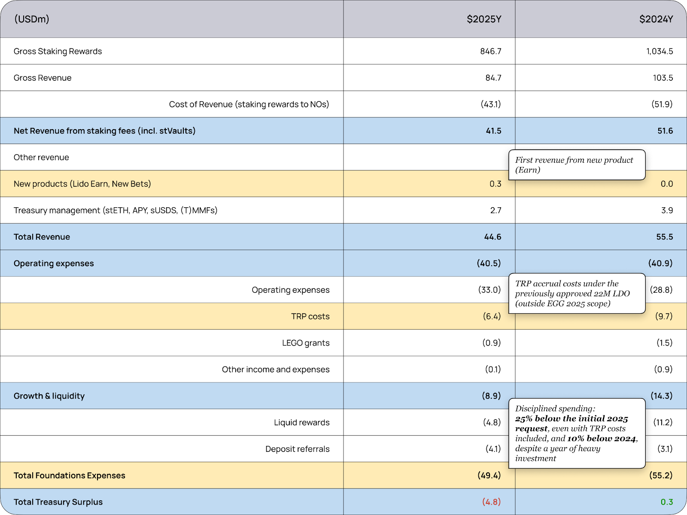The width and height of the screenshot is (687, 515).
Task: Click the Treasury management row label
Action: [116, 210]
